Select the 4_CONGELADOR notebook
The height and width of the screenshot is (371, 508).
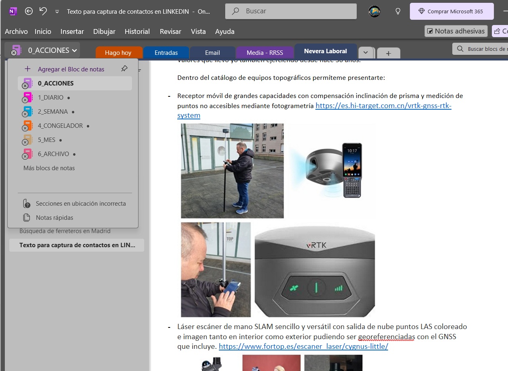[60, 126]
